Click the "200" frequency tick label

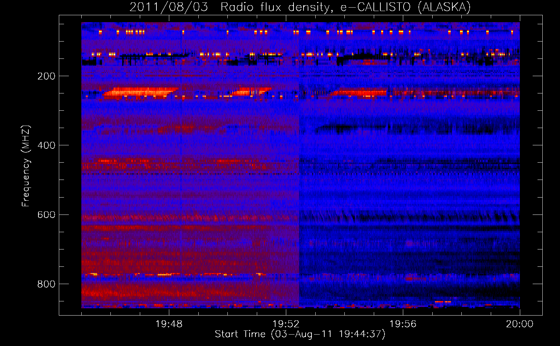click(46, 76)
